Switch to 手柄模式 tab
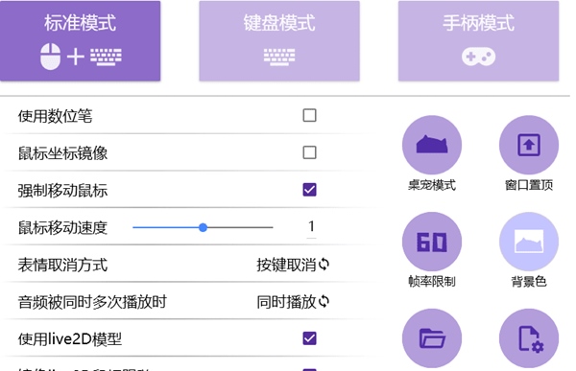This screenshot has height=371, width=576. (x=478, y=40)
